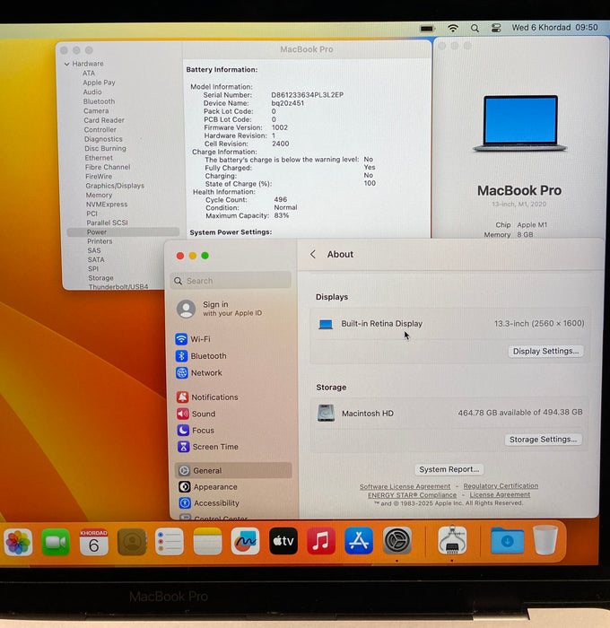The height and width of the screenshot is (628, 610).
Task: Open Appearance in the Settings sidebar
Action: coord(233,486)
